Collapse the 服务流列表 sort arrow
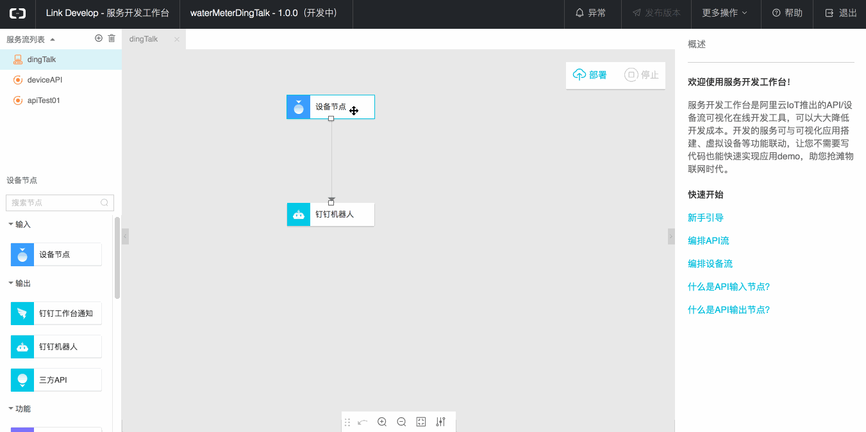Image resolution: width=866 pixels, height=432 pixels. (x=53, y=39)
